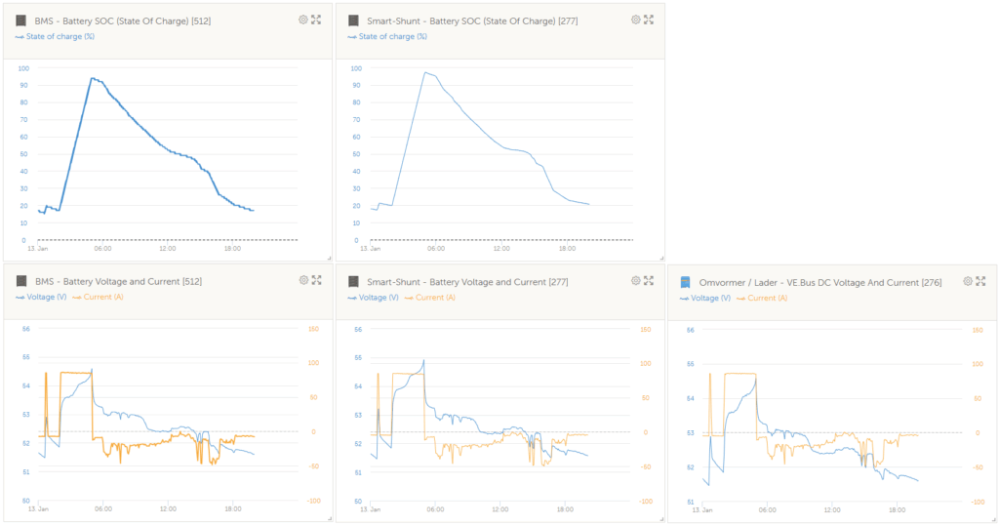Open gear settings on Omvormer / Lader widget
The image size is (999, 526).
tap(968, 281)
